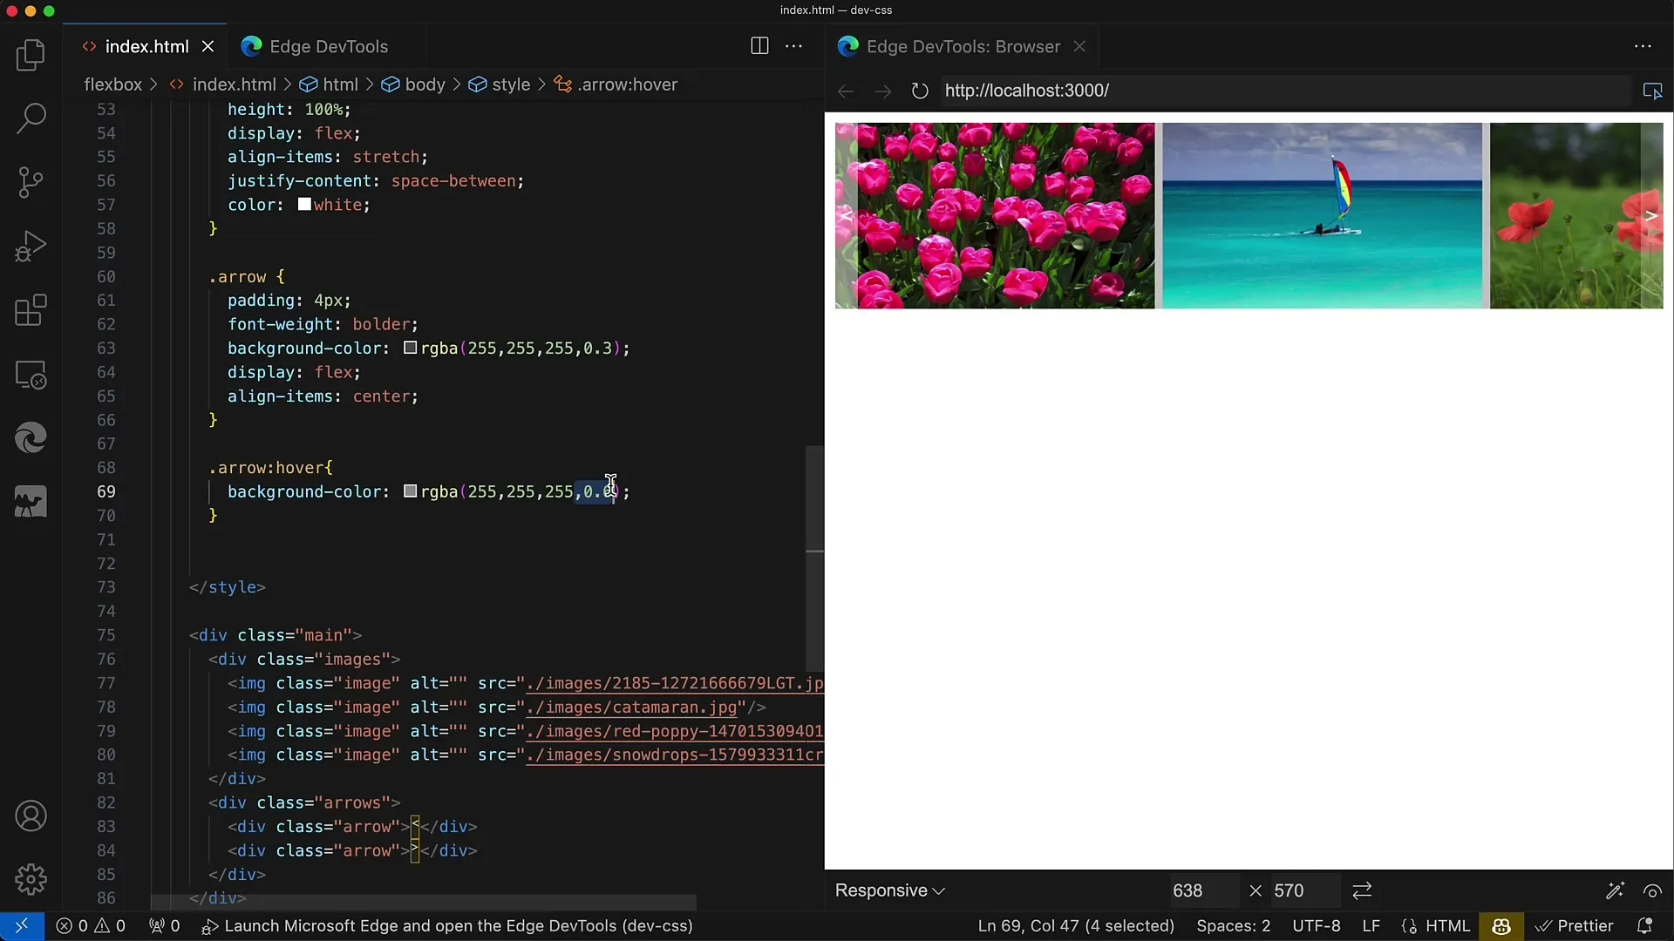Edit the viewport width field 638

click(x=1202, y=890)
